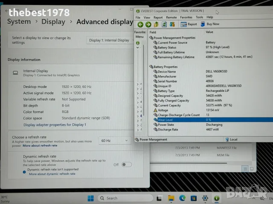
Task: Open the Tools menu
Action: pos(199,17)
